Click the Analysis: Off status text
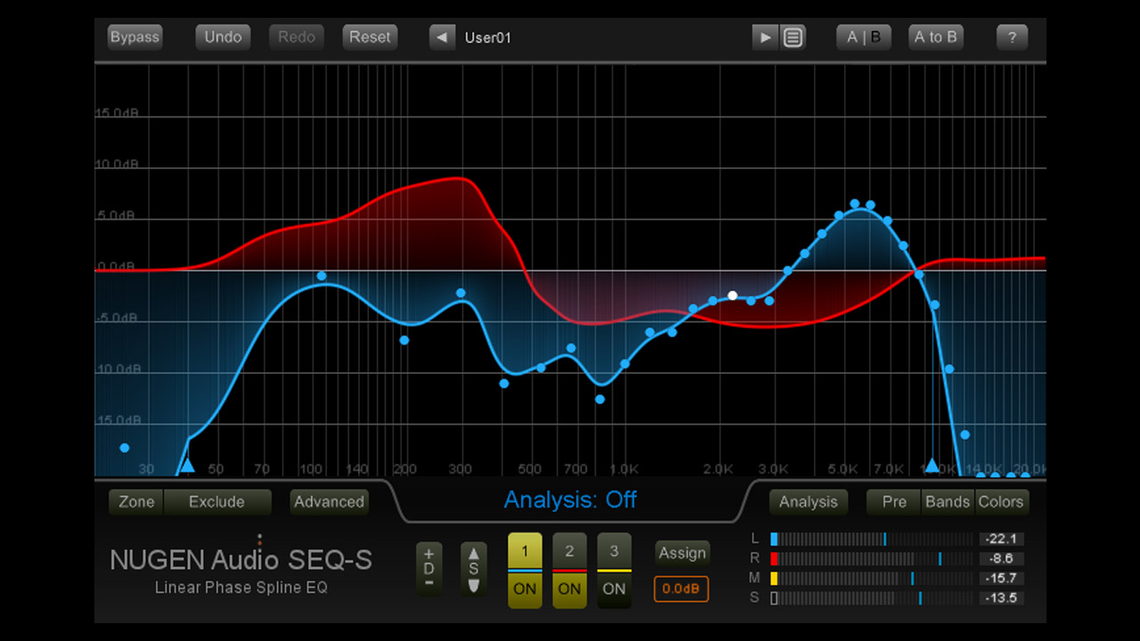The width and height of the screenshot is (1140, 641). pos(570,499)
